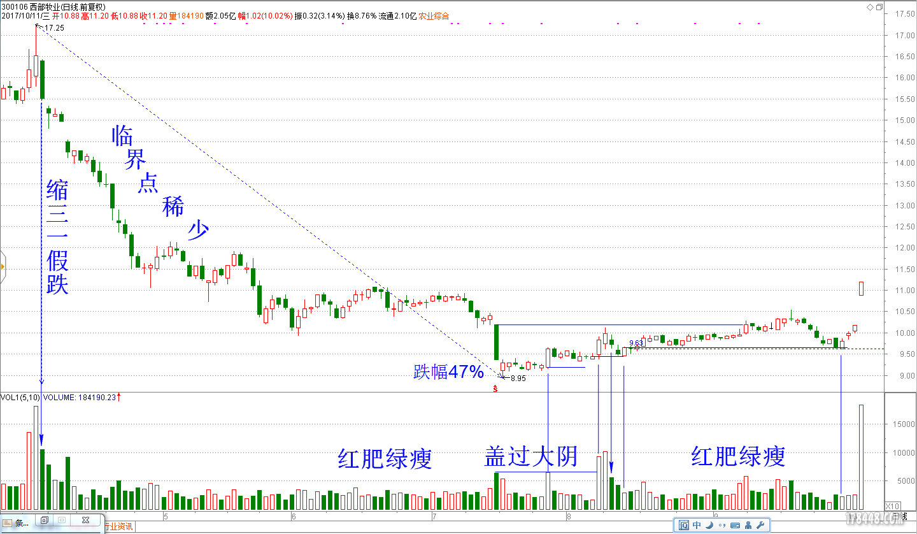Toggle Chinese input mode '中' in IME bar
The height and width of the screenshot is (534, 917).
pos(697,525)
